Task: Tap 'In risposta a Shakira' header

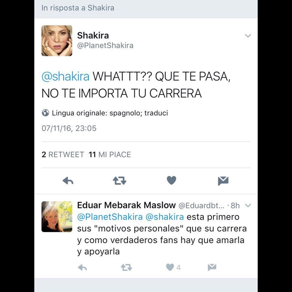Action: (78, 8)
